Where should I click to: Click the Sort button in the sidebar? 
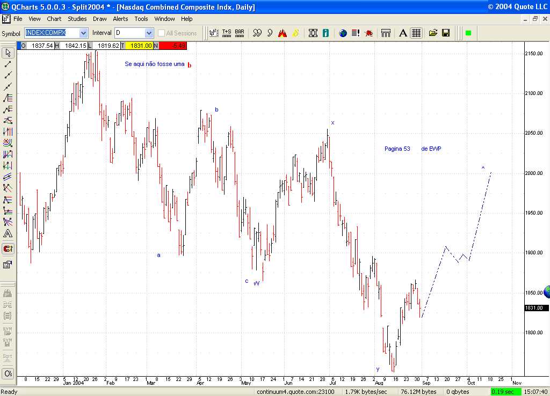(x=7, y=356)
